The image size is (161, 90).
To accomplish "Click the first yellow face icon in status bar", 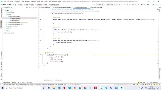I will tap(154, 85).
